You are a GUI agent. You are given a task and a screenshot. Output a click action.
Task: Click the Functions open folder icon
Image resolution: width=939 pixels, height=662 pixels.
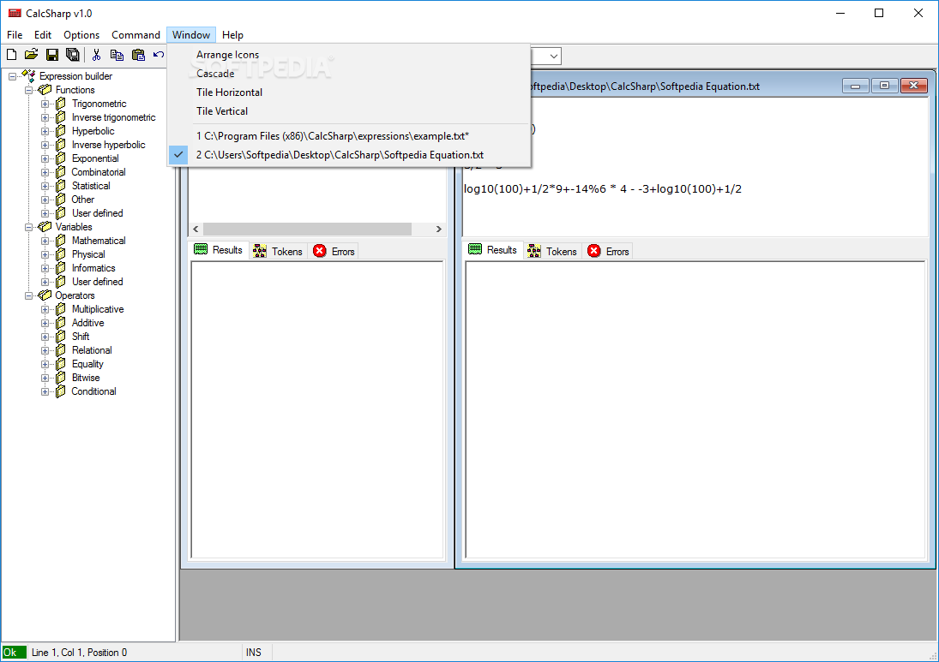45,90
